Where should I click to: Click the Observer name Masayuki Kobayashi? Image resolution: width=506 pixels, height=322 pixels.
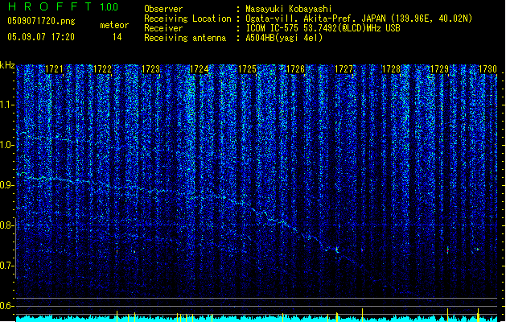click(x=289, y=9)
